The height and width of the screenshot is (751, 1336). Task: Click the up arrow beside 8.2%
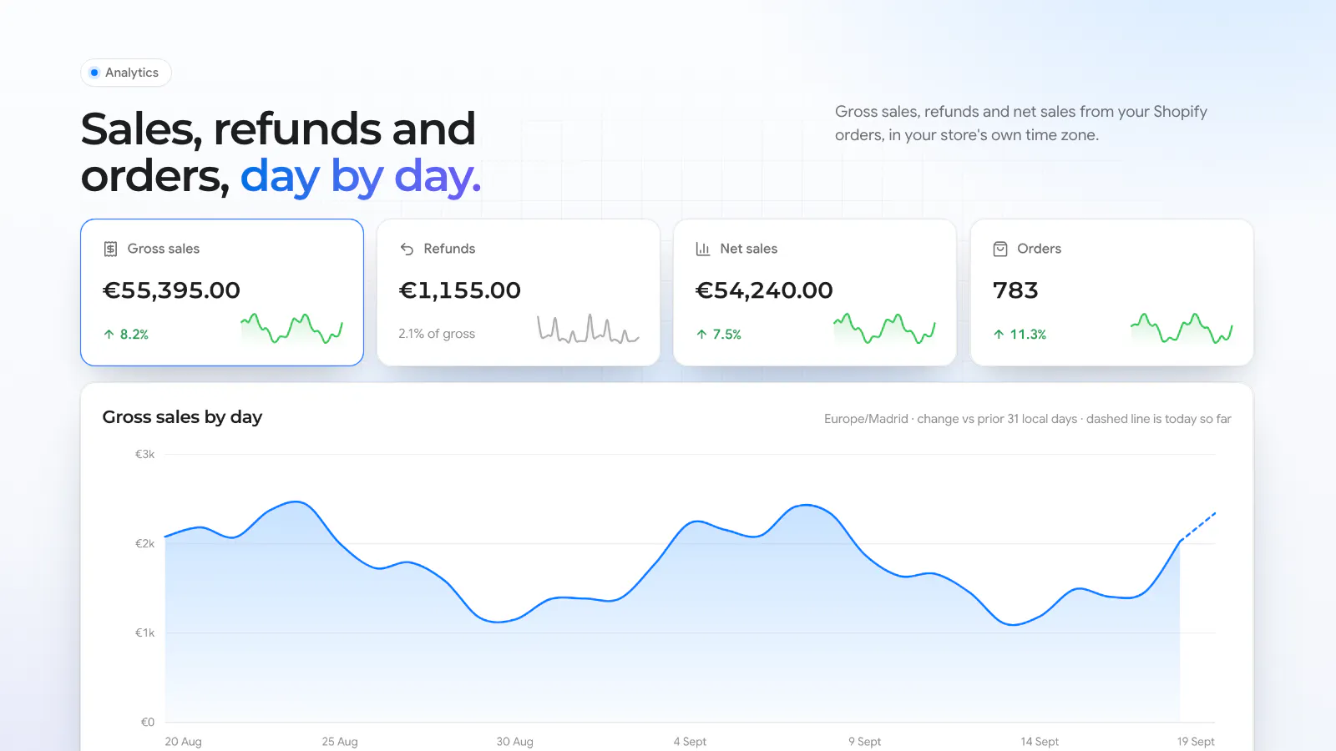(109, 334)
